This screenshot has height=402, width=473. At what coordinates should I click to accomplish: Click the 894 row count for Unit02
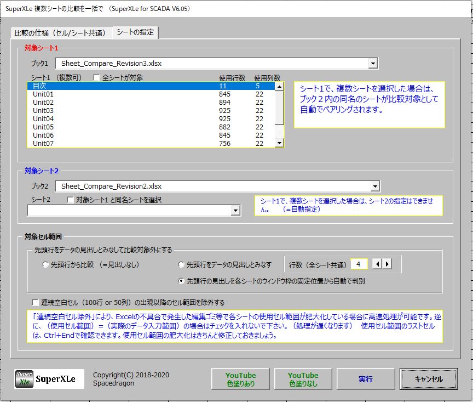[225, 103]
